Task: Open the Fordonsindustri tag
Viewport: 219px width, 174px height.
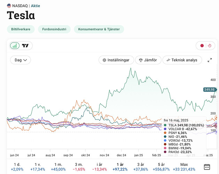Action: tap(54, 29)
